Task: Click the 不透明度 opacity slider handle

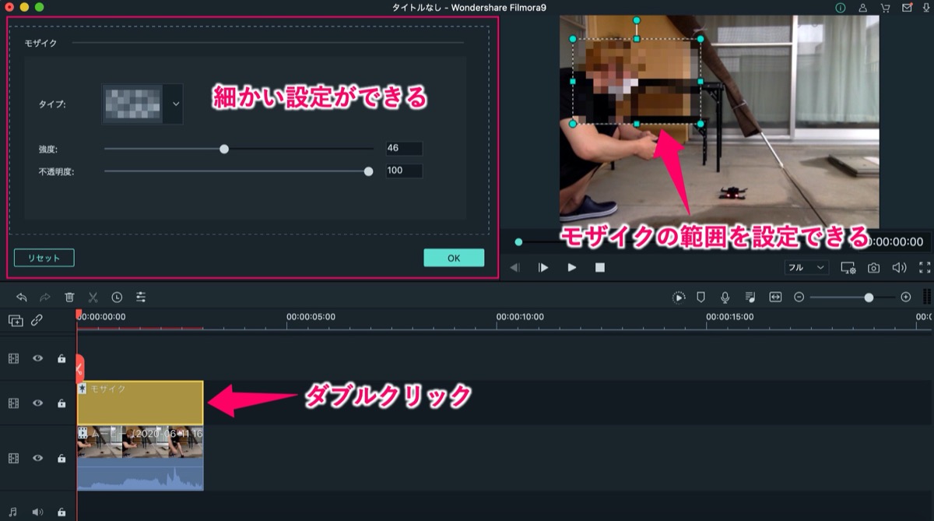Action: pos(369,171)
